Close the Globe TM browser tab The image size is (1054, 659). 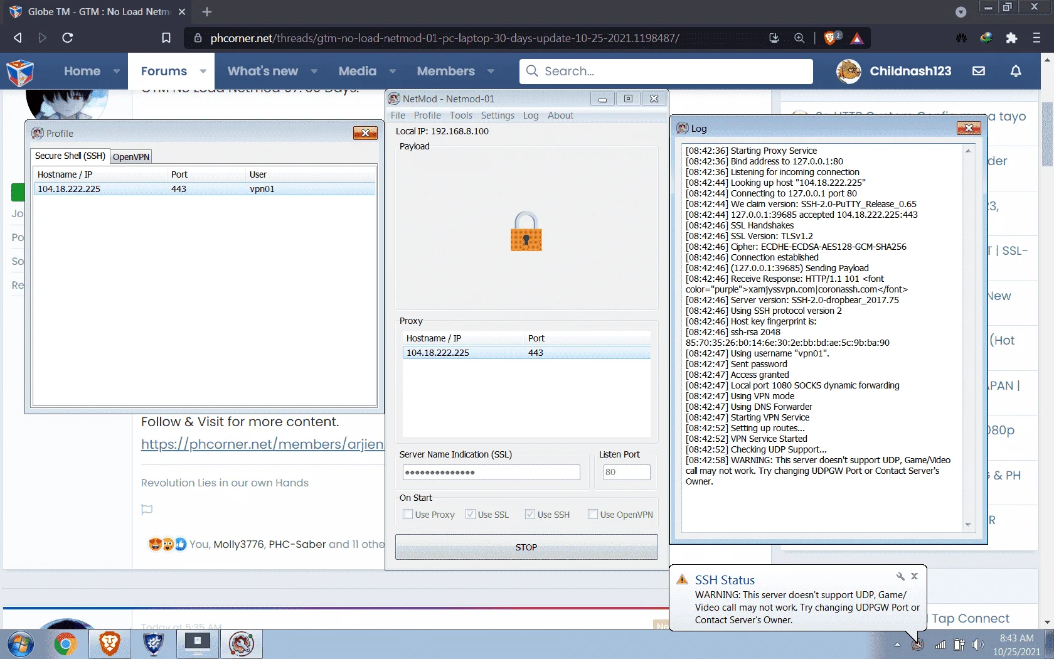tap(182, 11)
